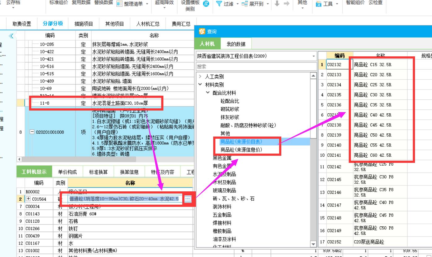The width and height of the screenshot is (432, 257).
Task: Select 我的数据 tab in query dialog
Action: tap(236, 44)
